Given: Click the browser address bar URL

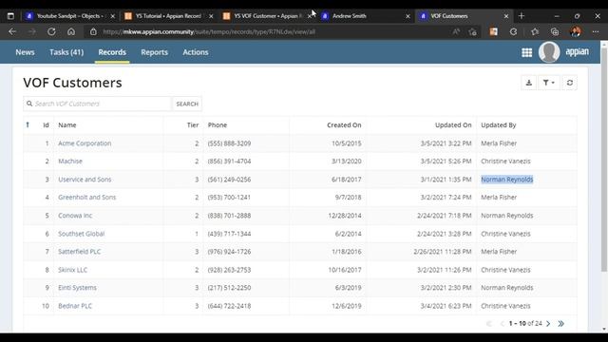Looking at the screenshot, I should [x=209, y=31].
